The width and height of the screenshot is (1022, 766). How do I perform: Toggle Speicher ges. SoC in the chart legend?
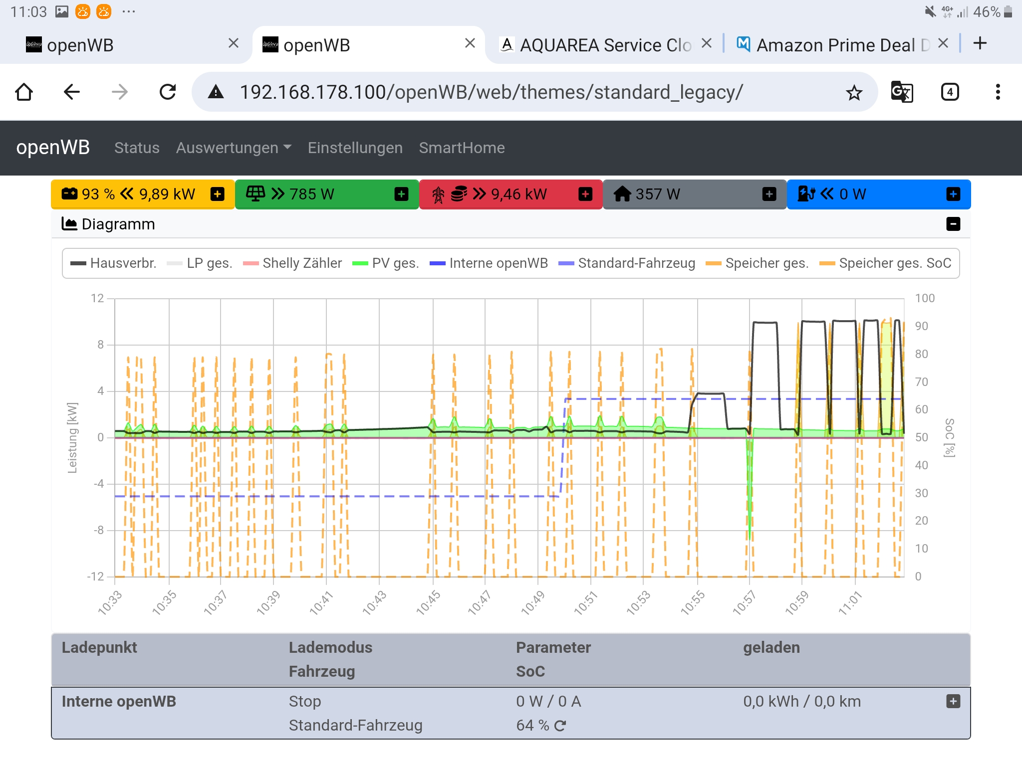(895, 263)
